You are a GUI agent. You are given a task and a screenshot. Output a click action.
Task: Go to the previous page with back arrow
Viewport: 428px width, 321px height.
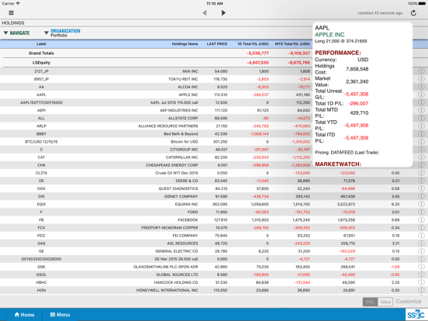[205, 13]
